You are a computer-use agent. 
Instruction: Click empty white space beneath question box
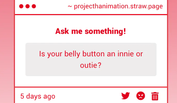(91, 81)
